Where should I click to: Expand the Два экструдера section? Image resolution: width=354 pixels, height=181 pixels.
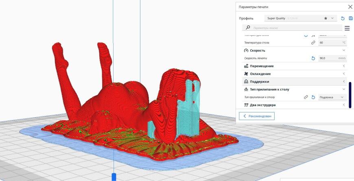click(344, 105)
